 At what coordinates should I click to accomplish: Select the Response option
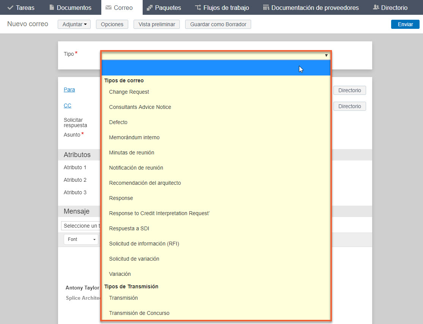click(x=216, y=198)
